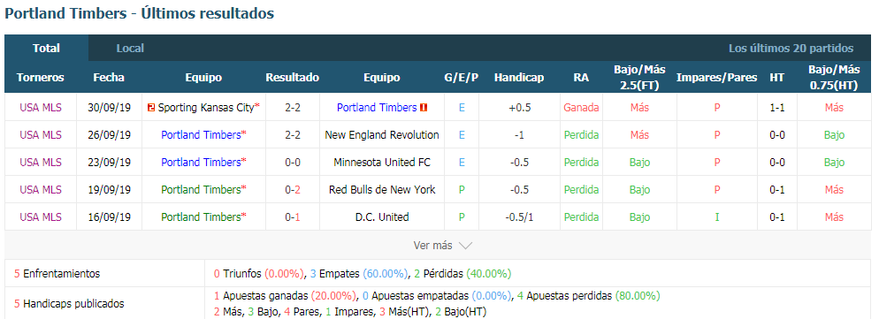Click the Impares/Pares column header
Image resolution: width=879 pixels, height=319 pixels.
coord(717,78)
